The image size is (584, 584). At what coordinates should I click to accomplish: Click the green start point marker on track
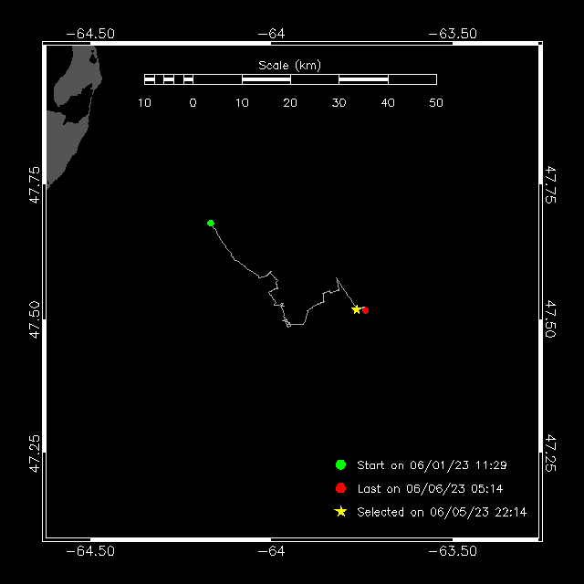tap(211, 223)
